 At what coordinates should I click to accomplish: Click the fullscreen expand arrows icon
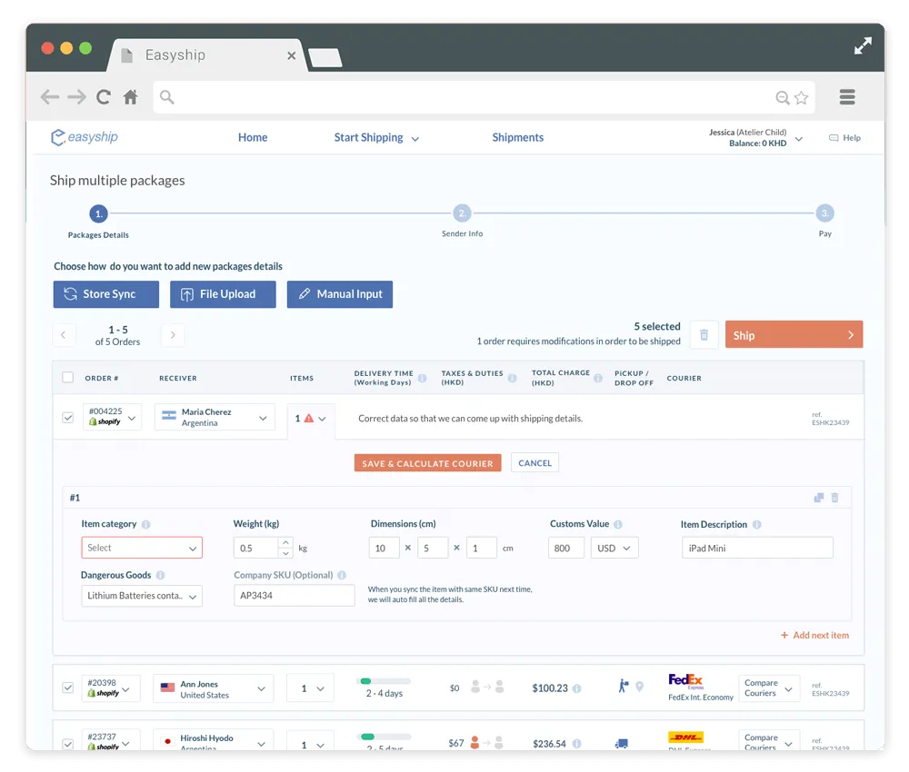point(863,45)
